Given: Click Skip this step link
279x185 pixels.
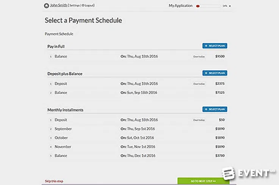Looking at the screenshot, I should (54, 181).
